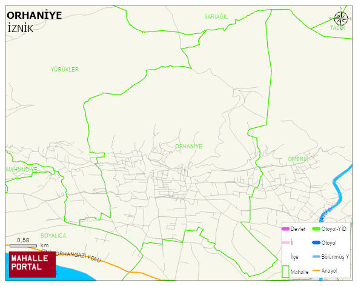Image resolution: width=358 pixels, height=286 pixels.
Task: Select the MAHMUDİYE neighborhood label
Action: pos(21,170)
